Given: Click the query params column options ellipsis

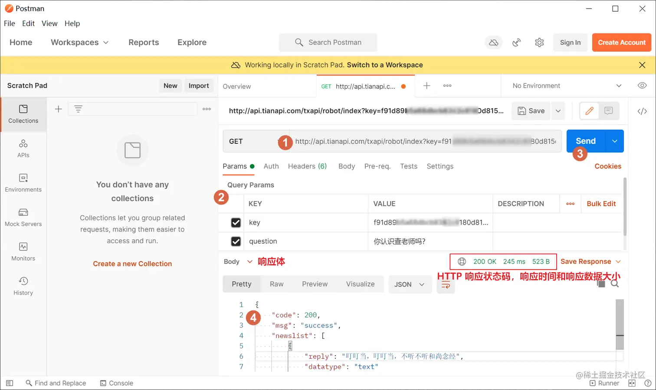Looking at the screenshot, I should click(x=571, y=204).
